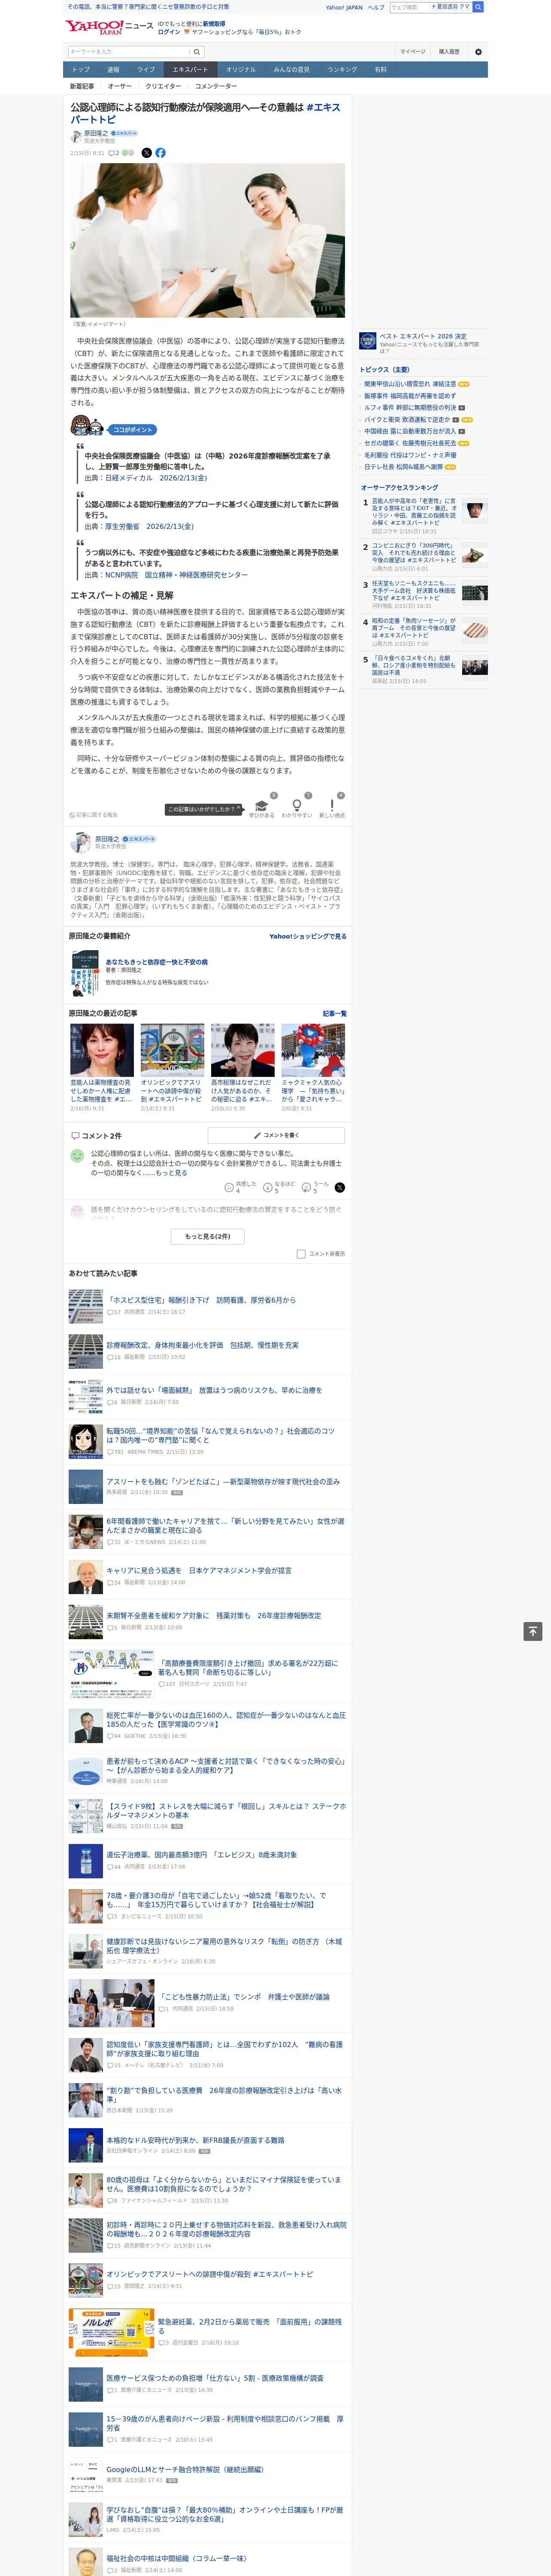
Task: Click the 記事に関する報告 report icon
Action: pyautogui.click(x=72, y=815)
